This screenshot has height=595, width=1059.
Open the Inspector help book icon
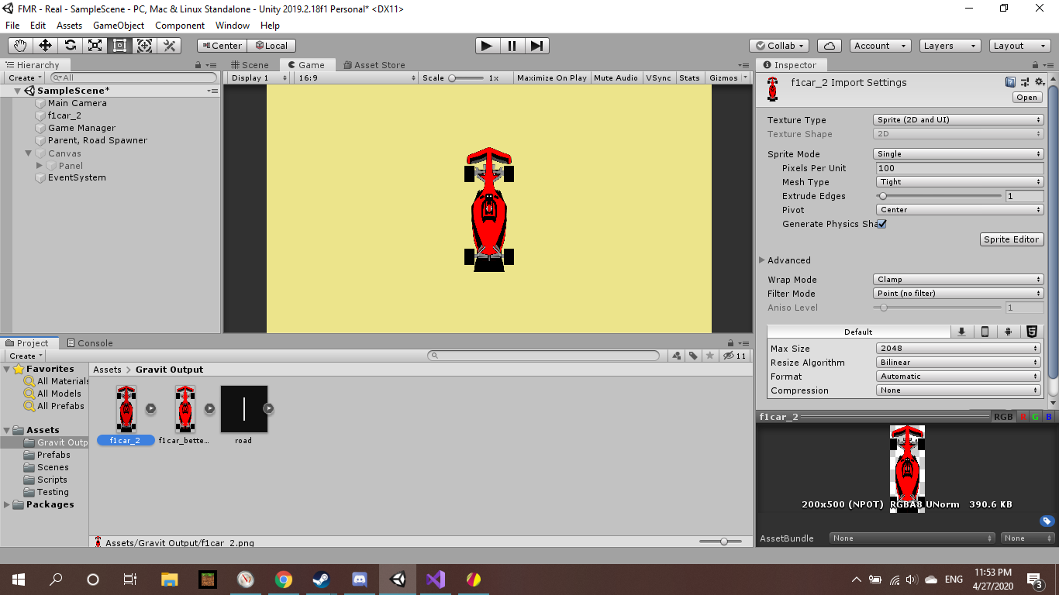(x=1010, y=82)
